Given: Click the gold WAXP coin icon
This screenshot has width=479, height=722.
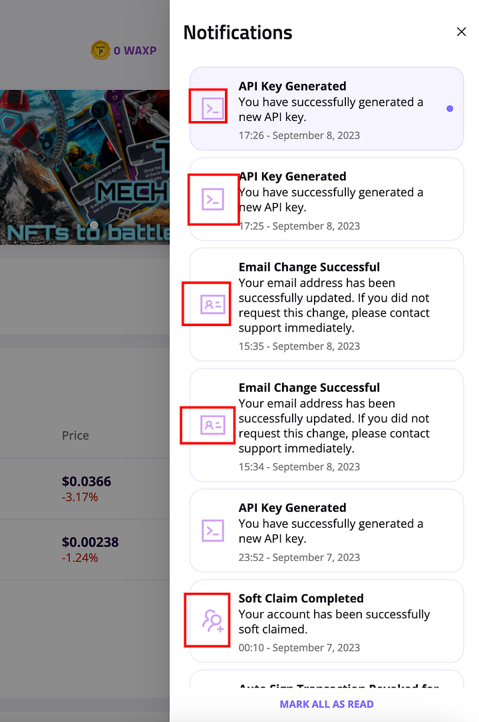Looking at the screenshot, I should 100,50.
